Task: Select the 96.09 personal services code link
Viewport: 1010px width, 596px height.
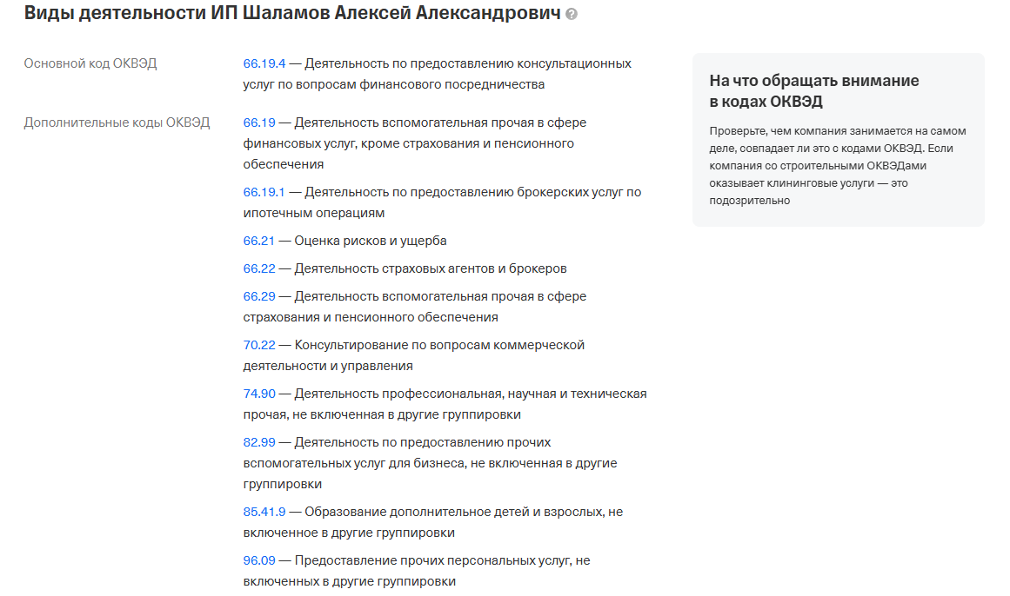Action: pyautogui.click(x=259, y=560)
